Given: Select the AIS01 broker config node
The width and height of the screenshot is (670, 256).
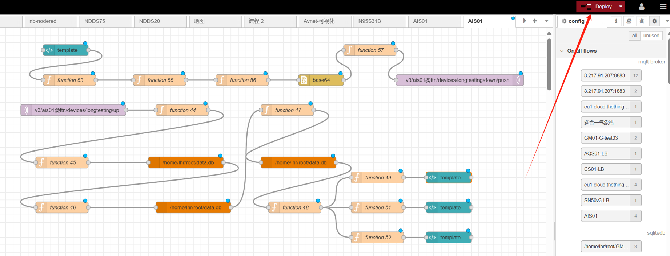Looking at the screenshot, I should tap(611, 216).
